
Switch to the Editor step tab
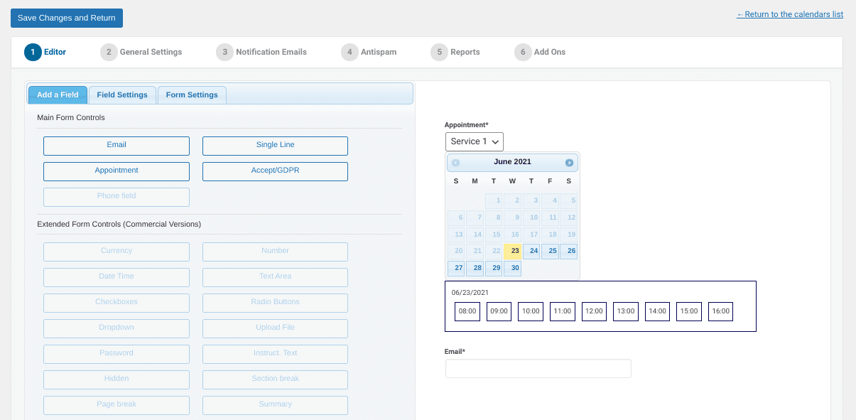pos(45,52)
